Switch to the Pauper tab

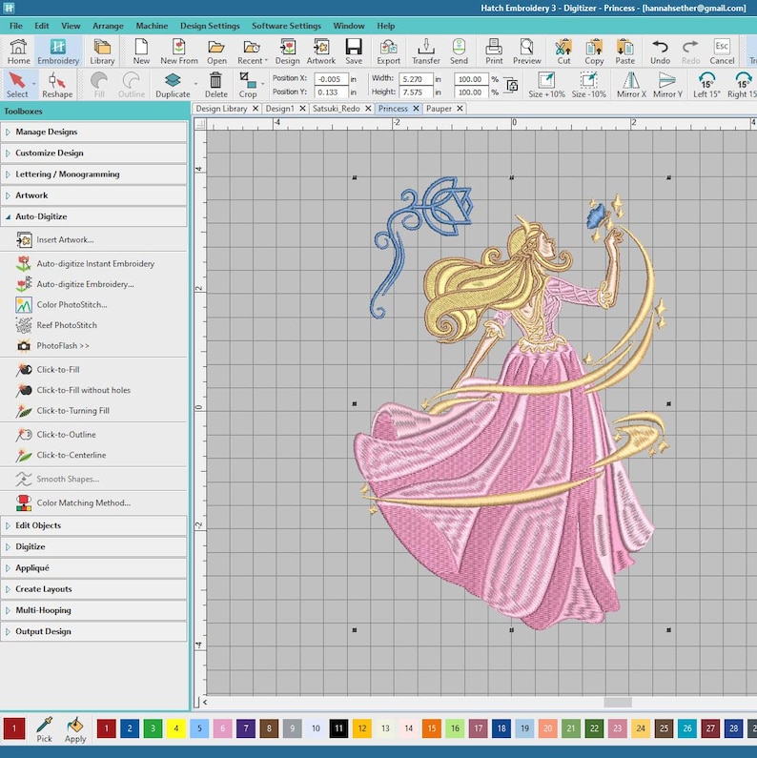pyautogui.click(x=439, y=109)
